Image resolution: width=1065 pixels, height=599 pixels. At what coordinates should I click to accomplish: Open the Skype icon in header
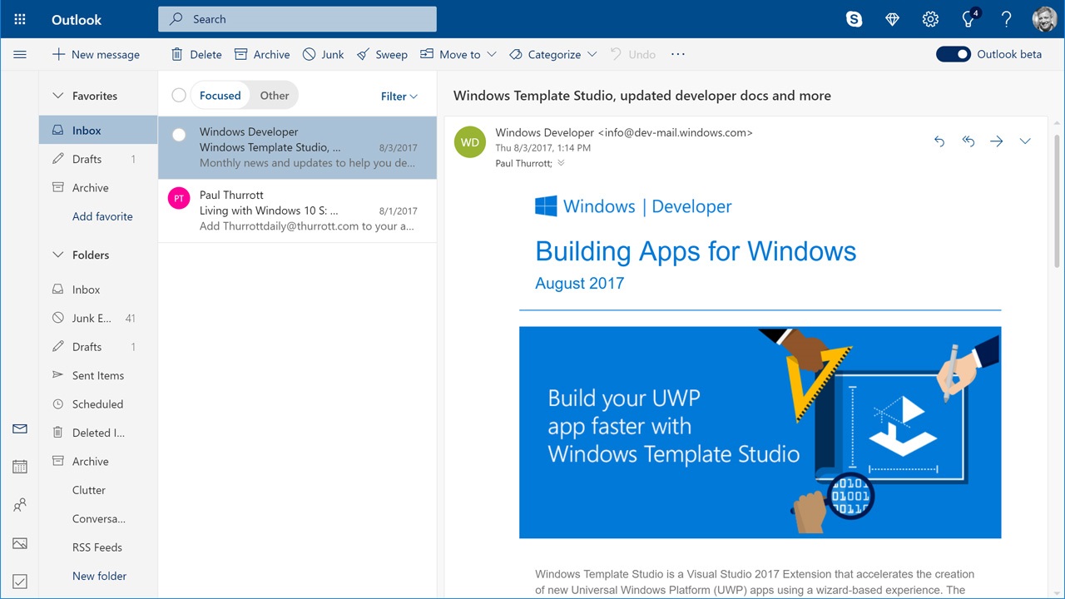coord(854,19)
